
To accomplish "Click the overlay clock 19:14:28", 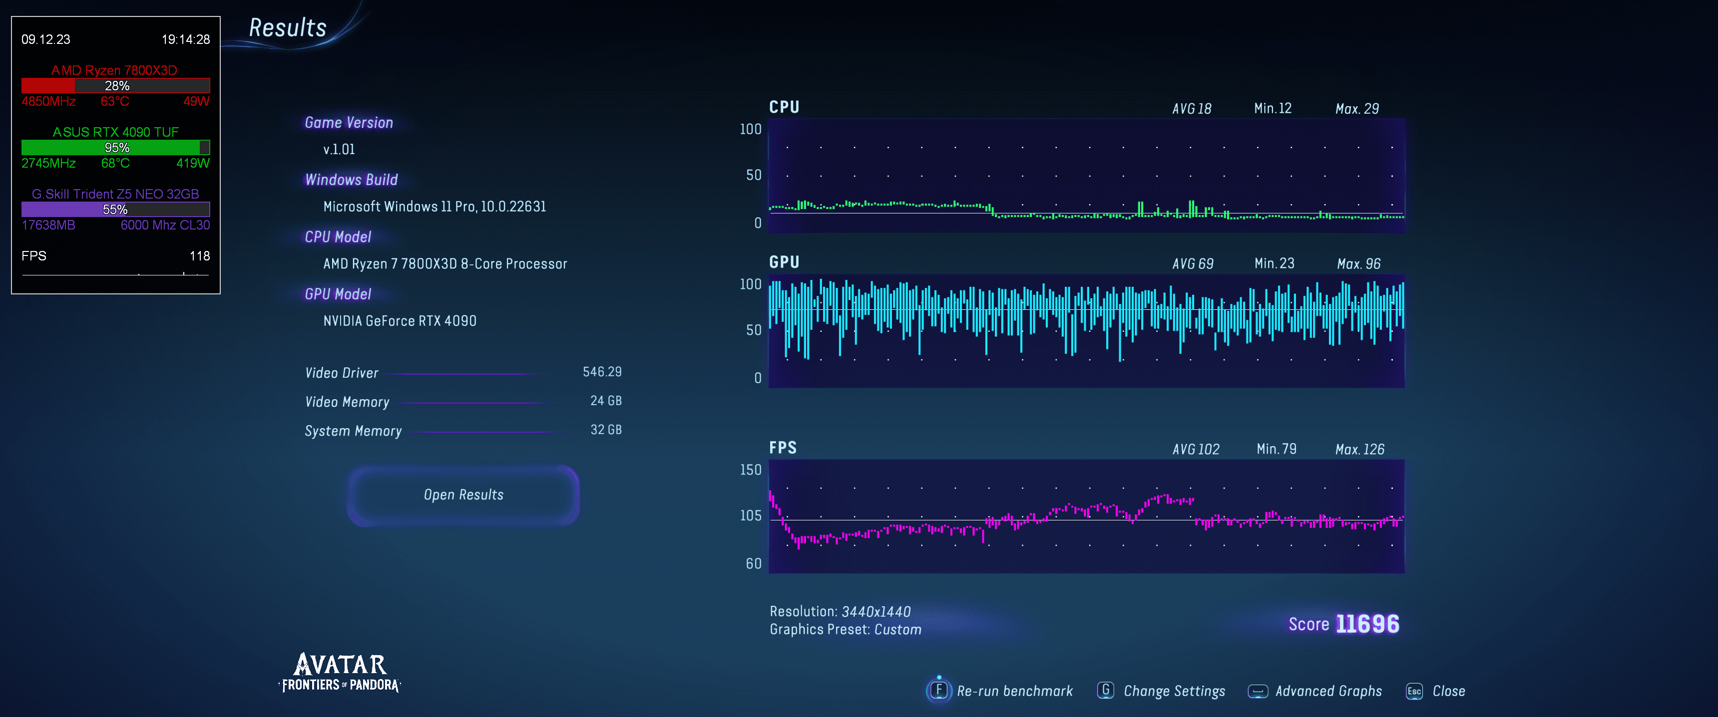I will pos(185,39).
